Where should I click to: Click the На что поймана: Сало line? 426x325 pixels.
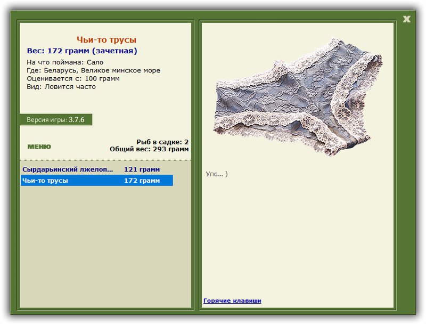click(x=65, y=62)
